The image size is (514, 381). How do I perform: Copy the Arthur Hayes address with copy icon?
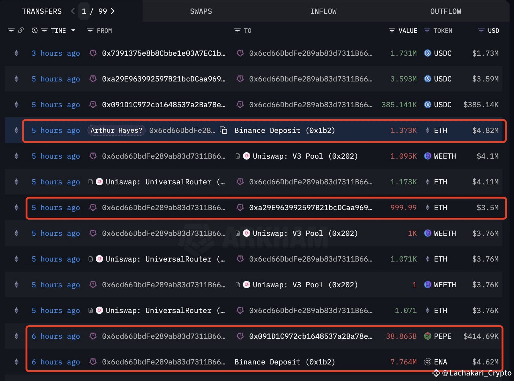pos(224,130)
